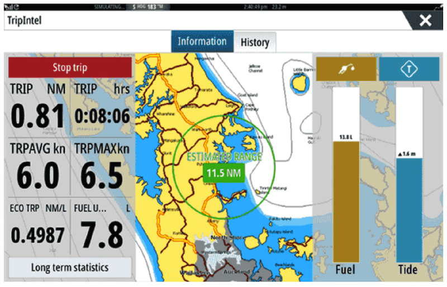Screen dimensions: 447x287
Task: Select the TRIP hrs 0:08:06 tile
Action: [x=102, y=109]
